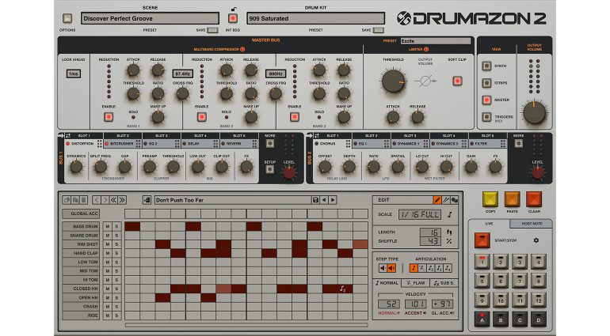Viewport: 610px width, 336px height.
Task: Click the trash delete pattern icon
Action: 84,200
